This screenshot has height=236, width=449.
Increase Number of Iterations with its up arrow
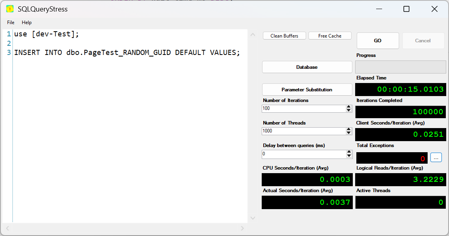coord(348,106)
